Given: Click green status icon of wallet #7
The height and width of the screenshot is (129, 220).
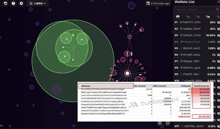Looking at the screenshot, I should pyautogui.click(x=181, y=61).
